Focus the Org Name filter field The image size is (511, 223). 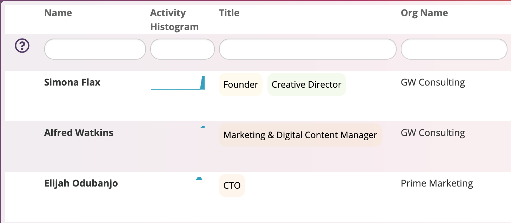point(454,49)
